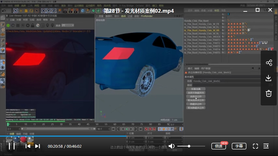Open the PT kernel dropdown
The image size is (278, 156).
(68, 26)
